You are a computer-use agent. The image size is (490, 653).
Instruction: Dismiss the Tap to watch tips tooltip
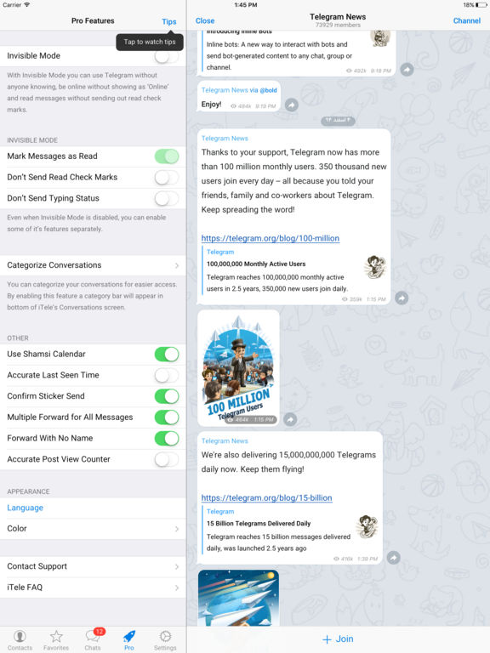pyautogui.click(x=150, y=42)
